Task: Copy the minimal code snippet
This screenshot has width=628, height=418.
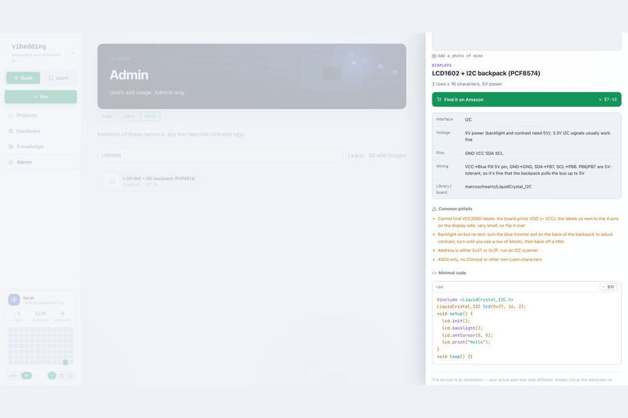Action: pos(609,286)
